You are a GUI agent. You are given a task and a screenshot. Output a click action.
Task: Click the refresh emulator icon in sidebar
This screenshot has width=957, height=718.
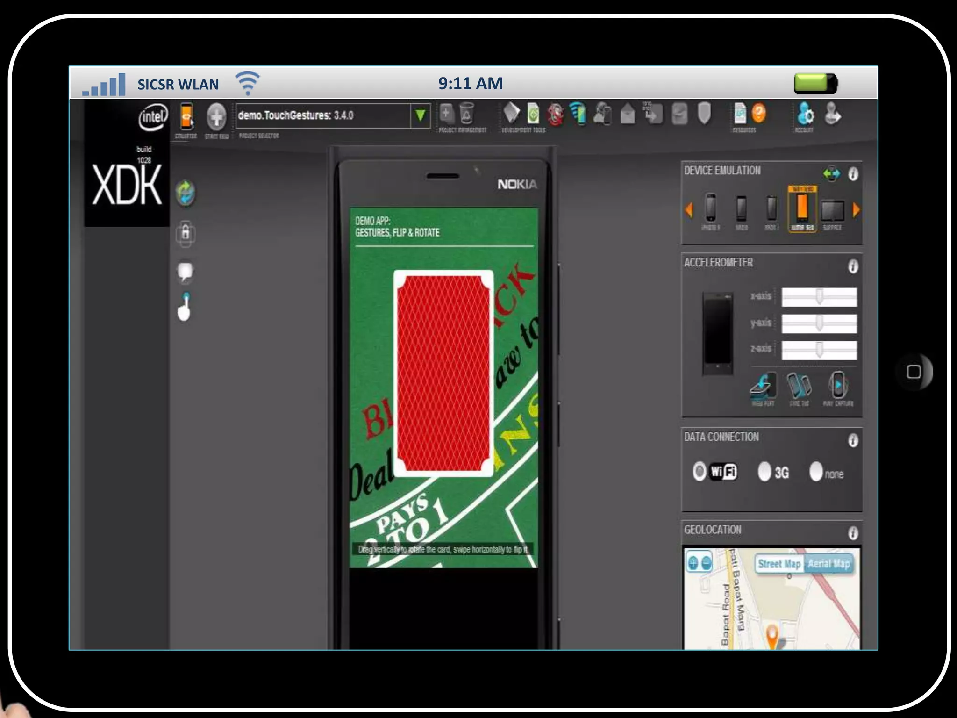pyautogui.click(x=186, y=193)
